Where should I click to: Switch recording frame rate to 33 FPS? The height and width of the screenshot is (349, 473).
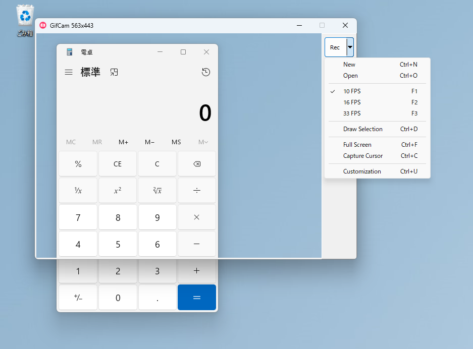(x=352, y=113)
